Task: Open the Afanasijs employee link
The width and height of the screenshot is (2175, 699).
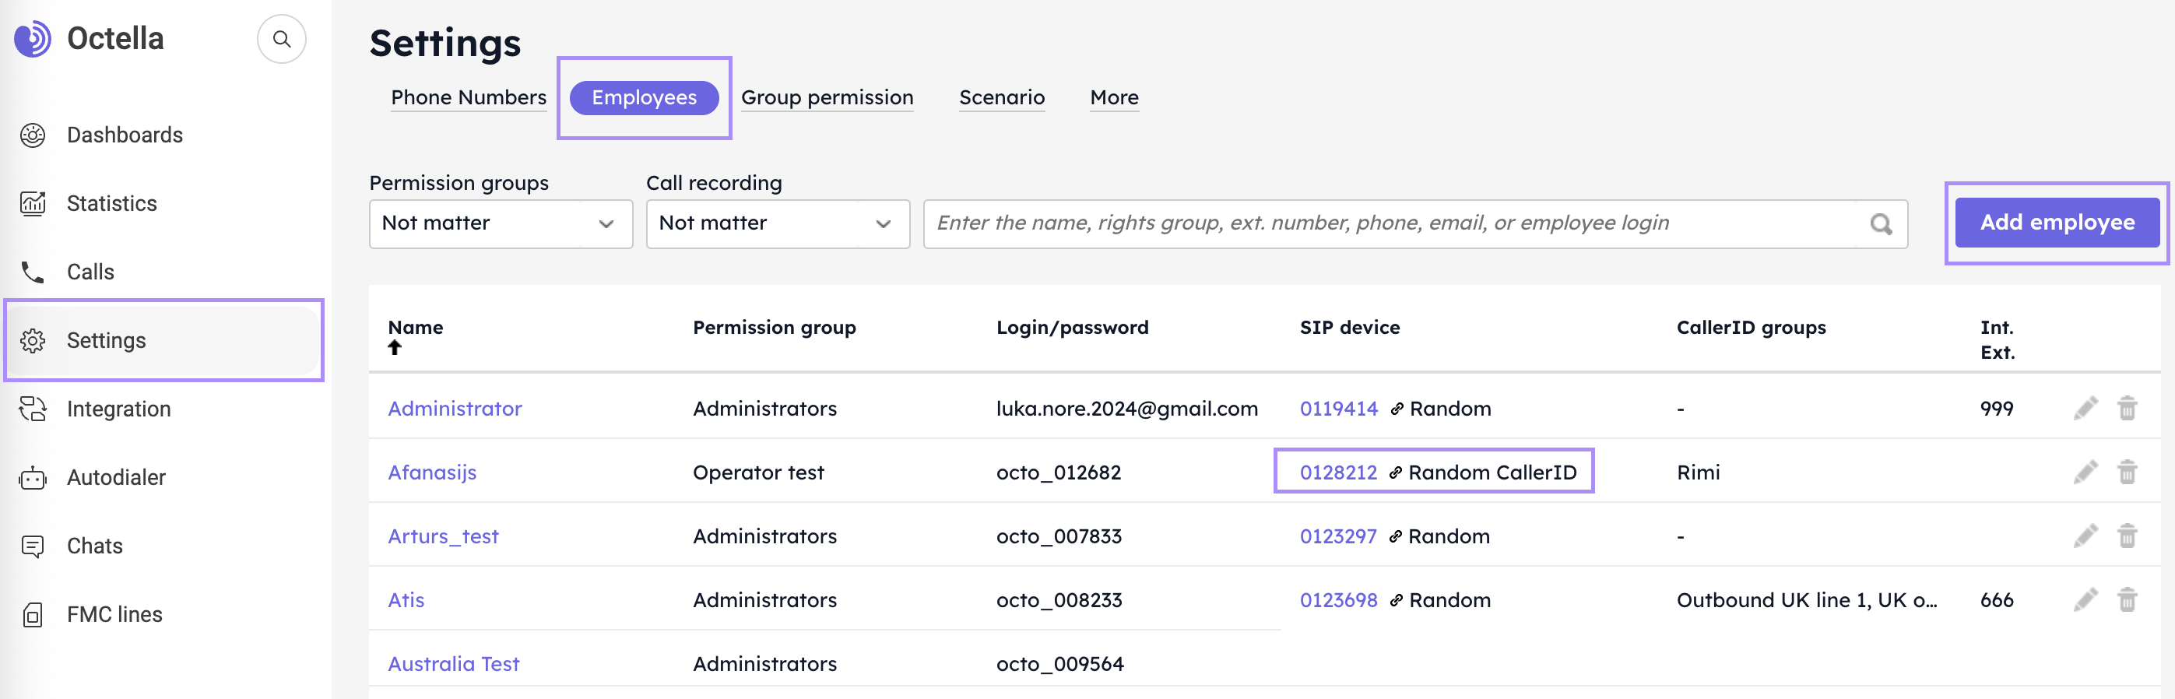Action: coord(432,472)
